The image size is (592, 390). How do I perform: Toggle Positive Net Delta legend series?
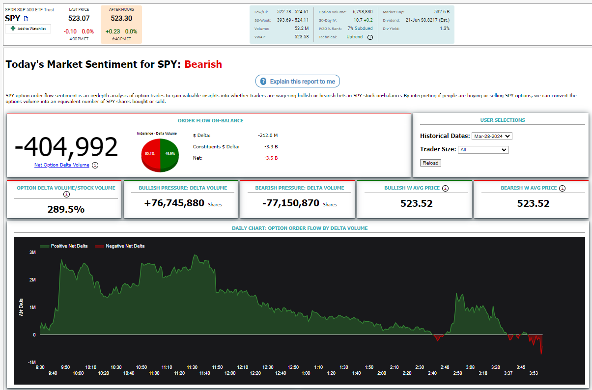click(64, 246)
